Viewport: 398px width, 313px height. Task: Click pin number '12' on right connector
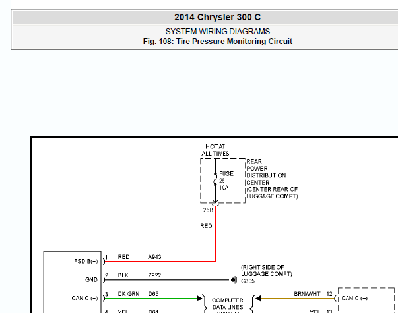coord(329,294)
